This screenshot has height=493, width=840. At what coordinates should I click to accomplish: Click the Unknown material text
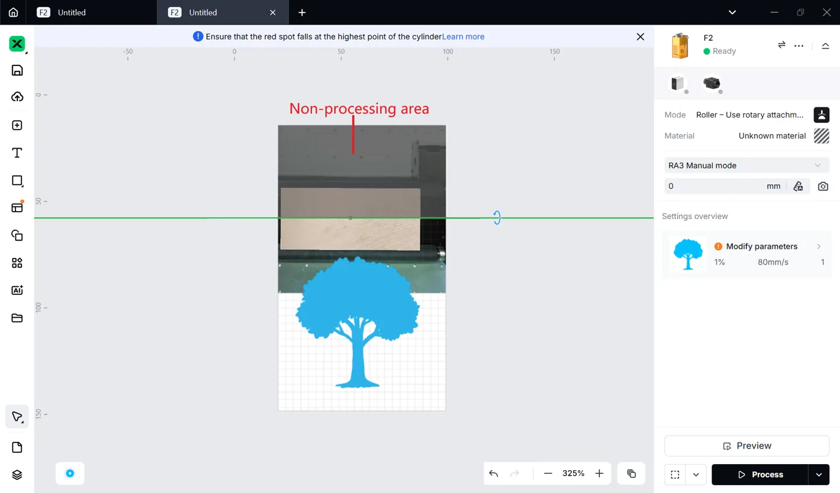(772, 136)
